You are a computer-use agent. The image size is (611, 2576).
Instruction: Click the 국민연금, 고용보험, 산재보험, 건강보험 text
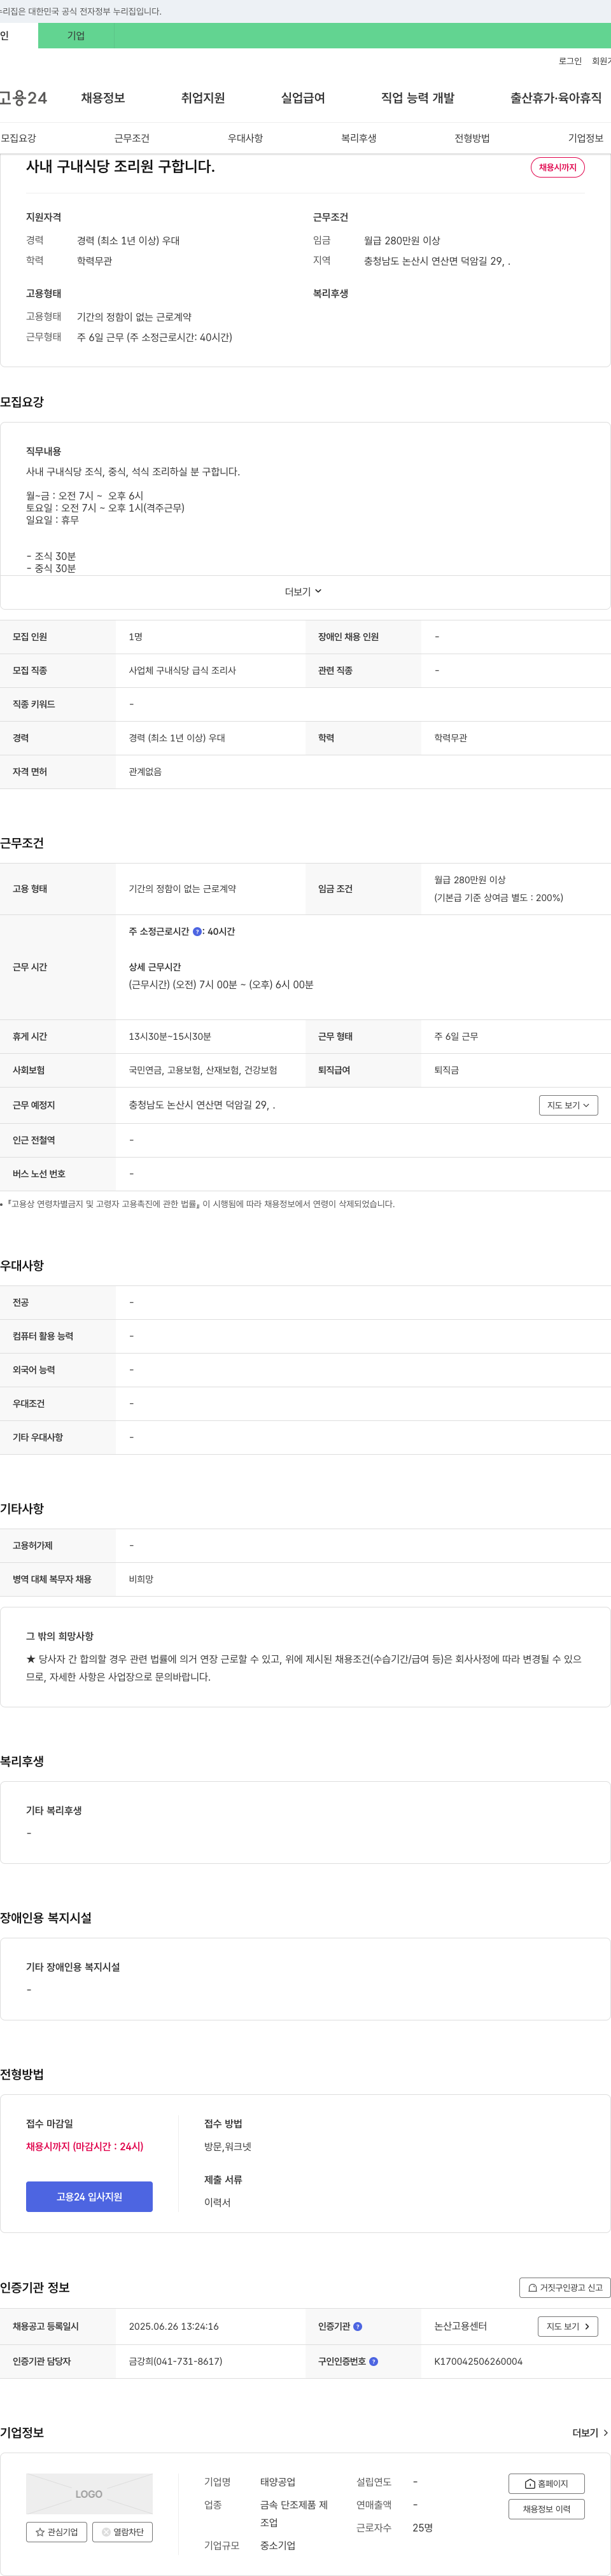click(x=203, y=1070)
